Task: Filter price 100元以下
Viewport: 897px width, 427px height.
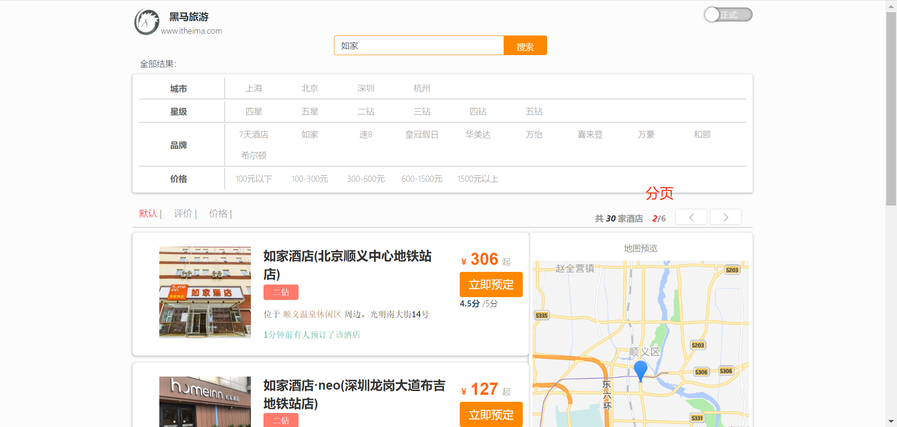Action: tap(254, 179)
